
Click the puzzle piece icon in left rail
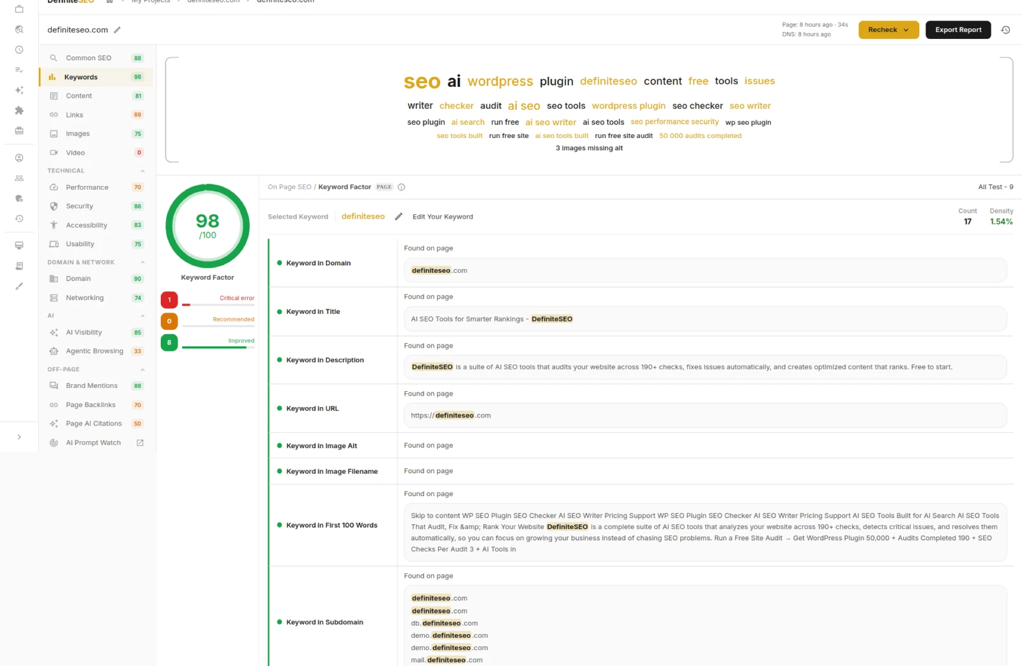pyautogui.click(x=19, y=111)
